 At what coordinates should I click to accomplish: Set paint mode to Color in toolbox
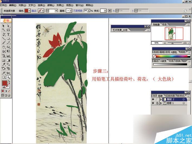coord(3,91)
